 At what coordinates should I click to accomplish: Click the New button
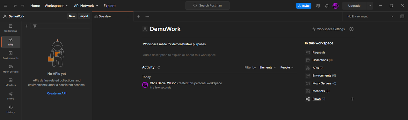click(x=72, y=16)
